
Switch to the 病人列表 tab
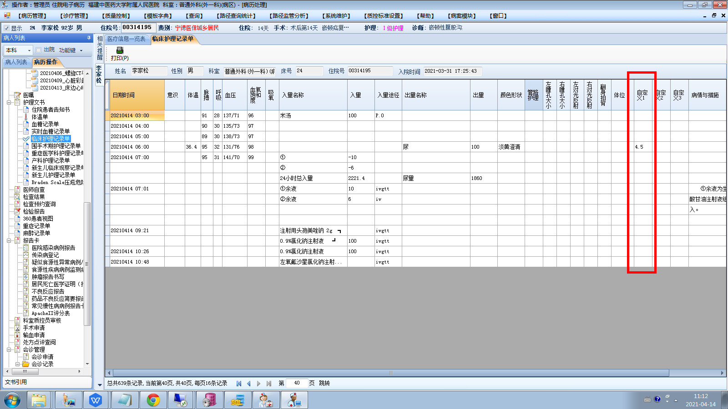click(16, 62)
